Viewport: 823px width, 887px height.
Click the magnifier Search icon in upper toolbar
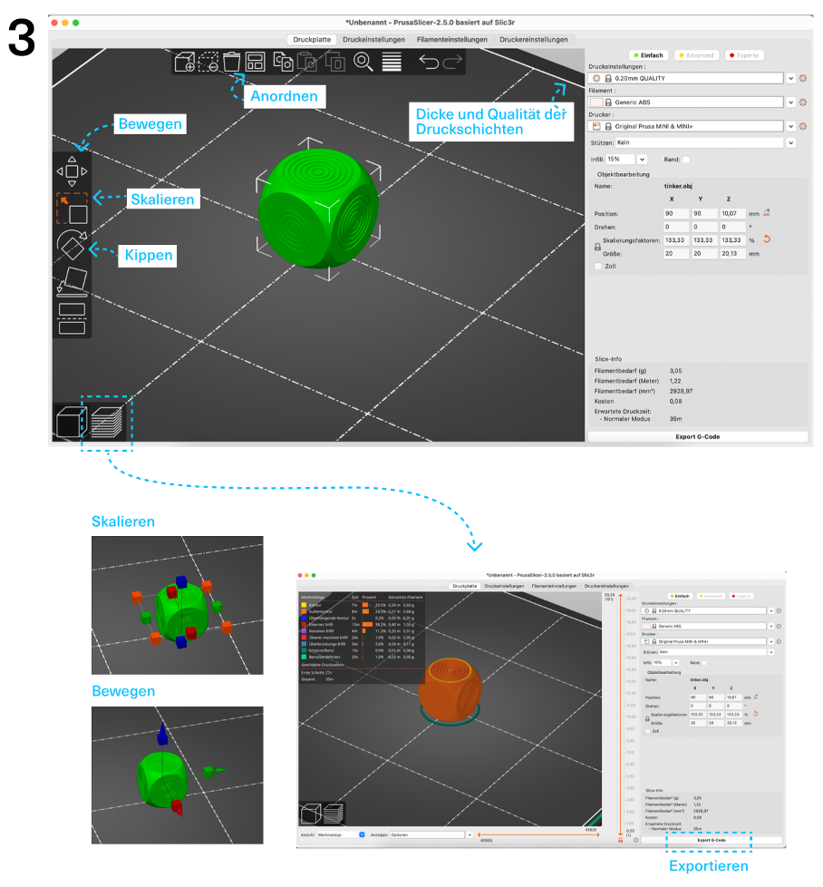[363, 61]
